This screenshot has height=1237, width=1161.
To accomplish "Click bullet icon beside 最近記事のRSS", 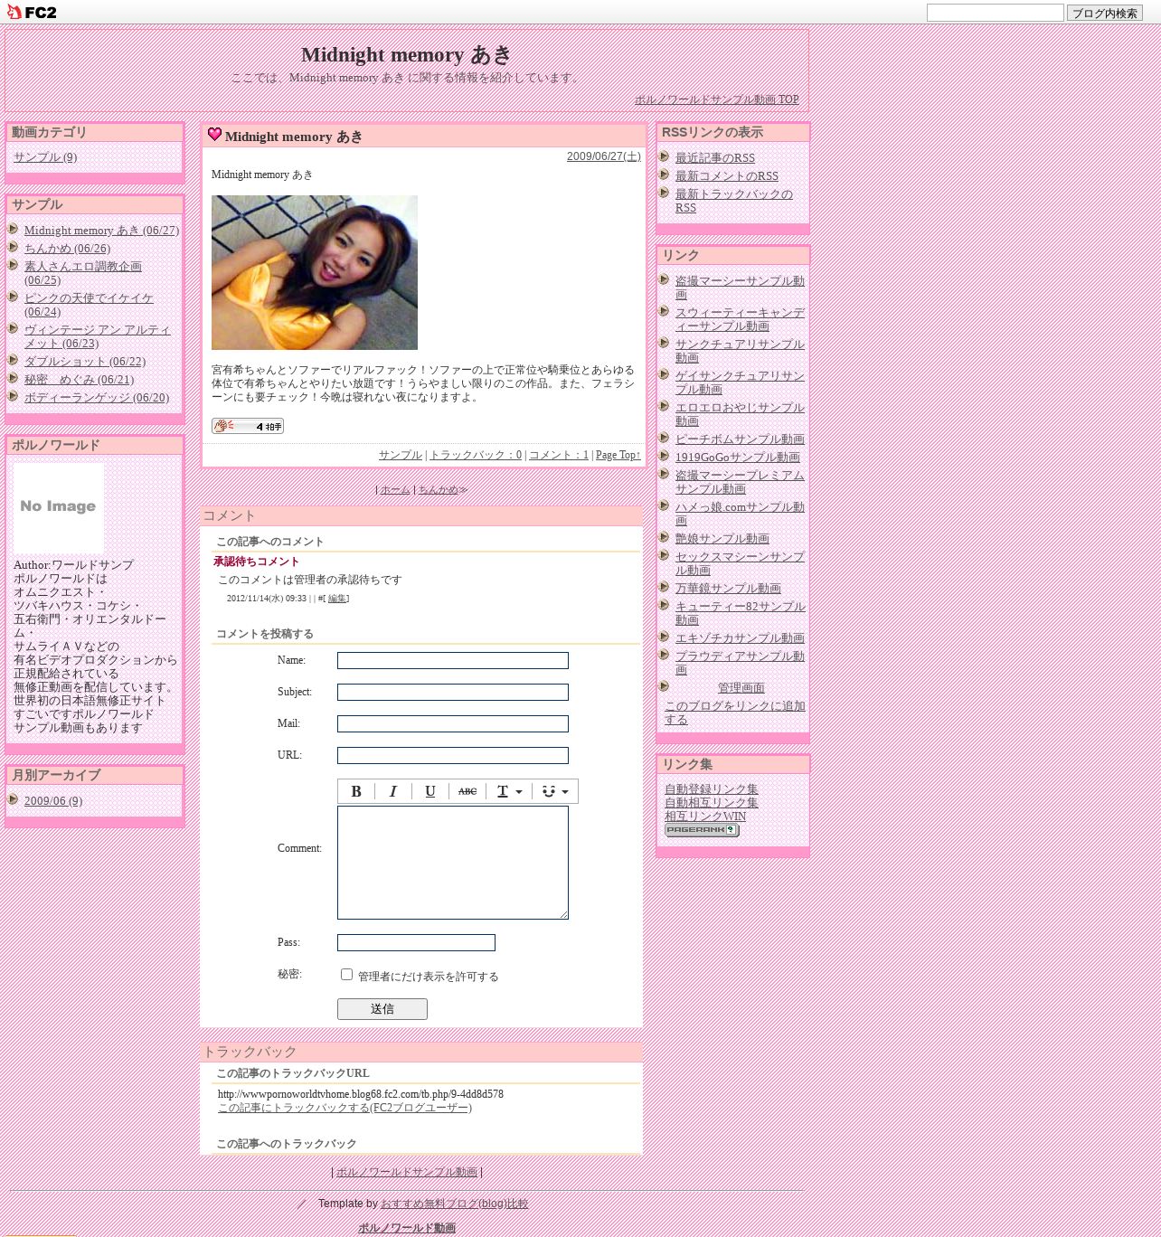I will pyautogui.click(x=664, y=156).
